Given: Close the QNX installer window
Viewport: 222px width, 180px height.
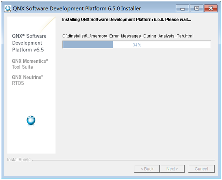Looking at the screenshot, I should [211, 8].
